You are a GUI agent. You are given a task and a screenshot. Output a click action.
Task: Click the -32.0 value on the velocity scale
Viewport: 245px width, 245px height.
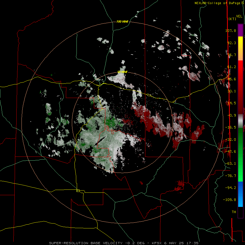tap(231, 140)
